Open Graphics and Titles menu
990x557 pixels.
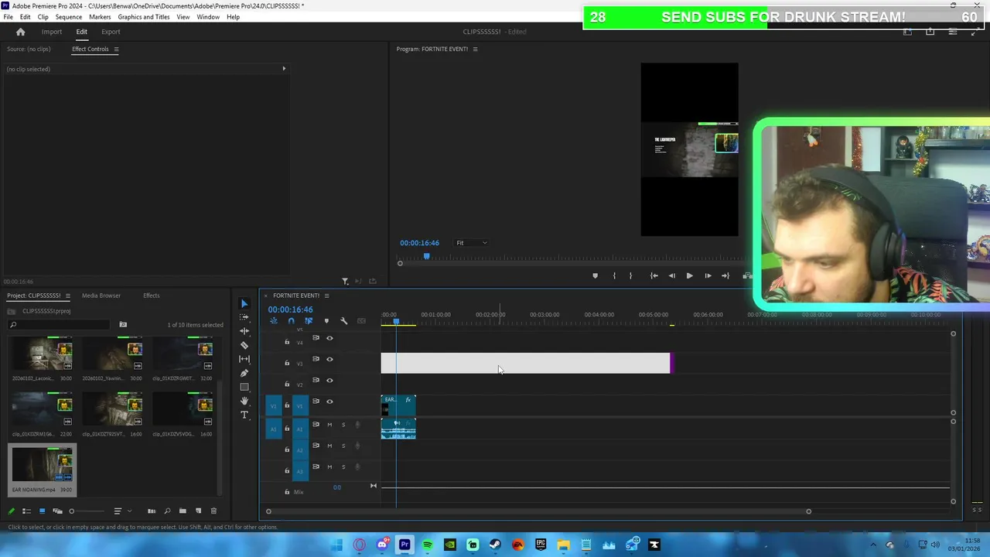coord(144,17)
